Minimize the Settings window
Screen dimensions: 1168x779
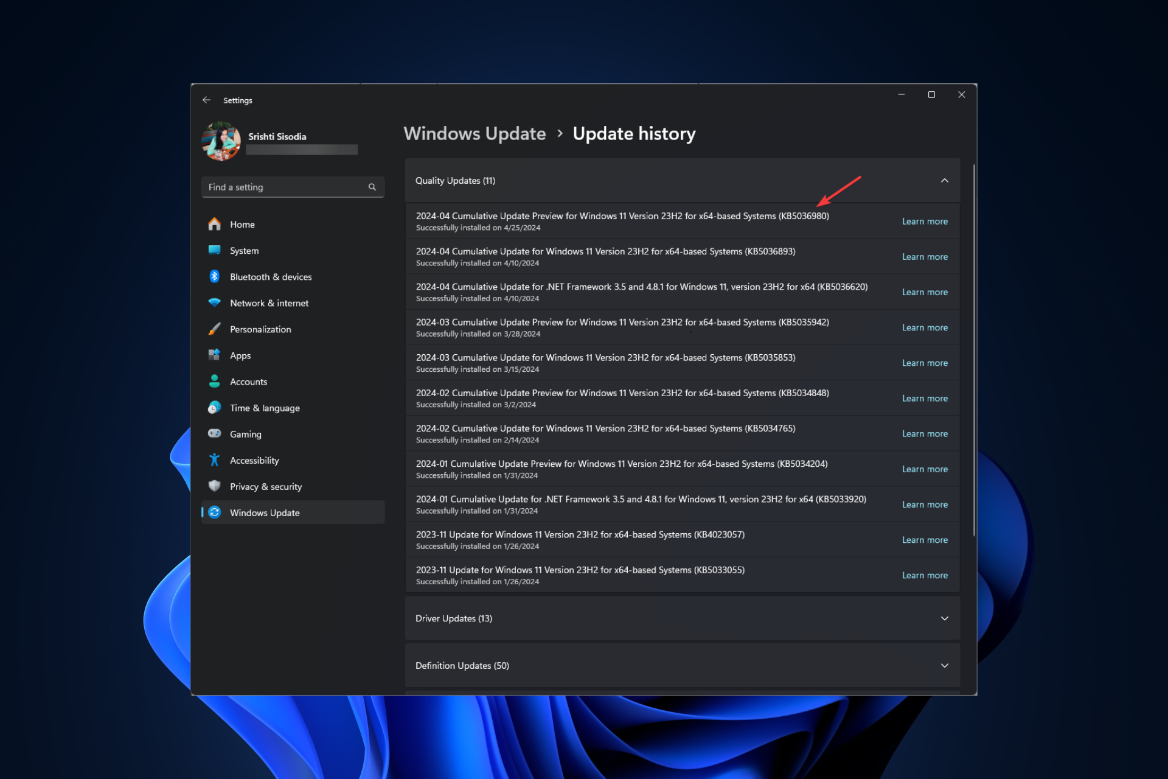coord(902,94)
